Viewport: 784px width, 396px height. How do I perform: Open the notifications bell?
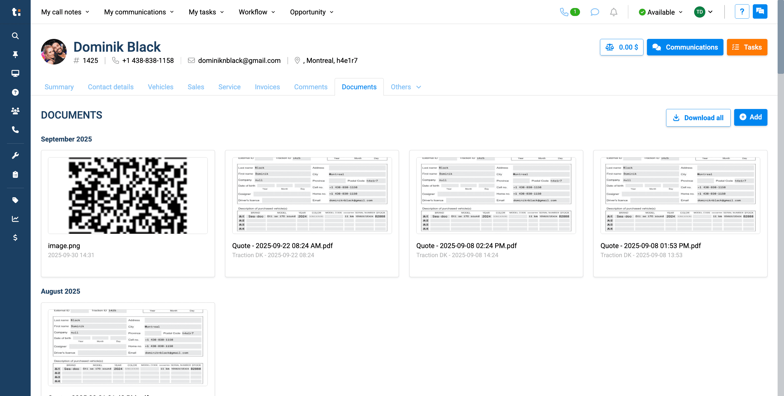coord(614,12)
